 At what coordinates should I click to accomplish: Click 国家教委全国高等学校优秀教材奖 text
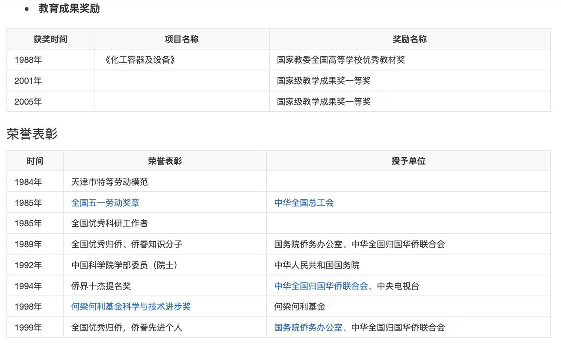click(x=341, y=60)
